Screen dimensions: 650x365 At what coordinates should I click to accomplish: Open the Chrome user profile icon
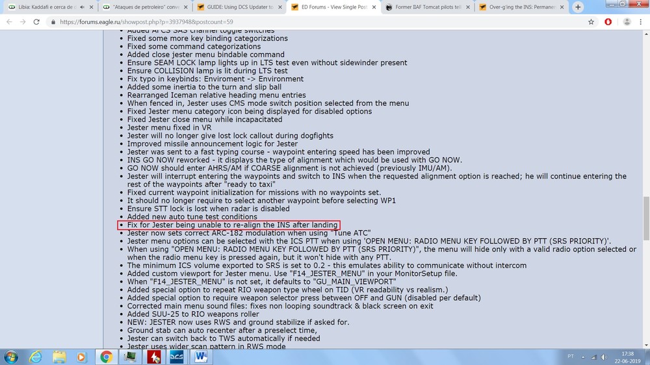627,22
